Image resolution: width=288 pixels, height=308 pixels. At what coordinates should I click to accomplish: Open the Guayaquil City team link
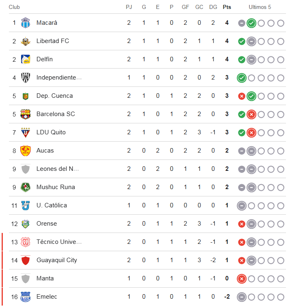pos(56,260)
